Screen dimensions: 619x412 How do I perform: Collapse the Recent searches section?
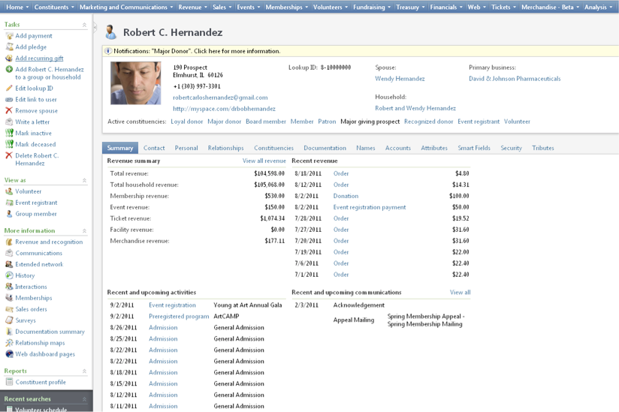pyautogui.click(x=84, y=399)
